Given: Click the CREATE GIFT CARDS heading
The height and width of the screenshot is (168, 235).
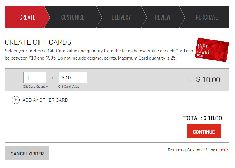Looking at the screenshot, I should click(38, 42).
